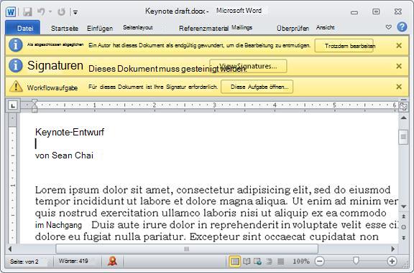Viewport: 414px width, 273px height.
Task: Switch to Print Layout view
Action: tap(235, 262)
